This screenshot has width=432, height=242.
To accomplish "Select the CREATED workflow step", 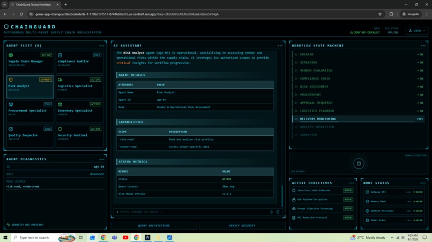I will tap(359, 54).
